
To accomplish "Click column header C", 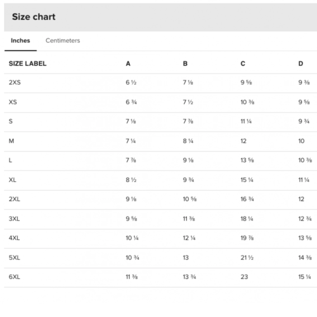I will tap(243, 63).
